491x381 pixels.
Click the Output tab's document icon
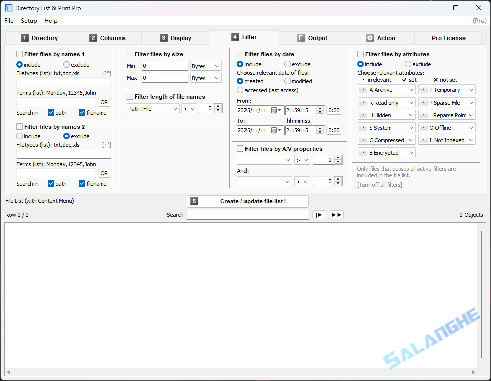coord(302,38)
